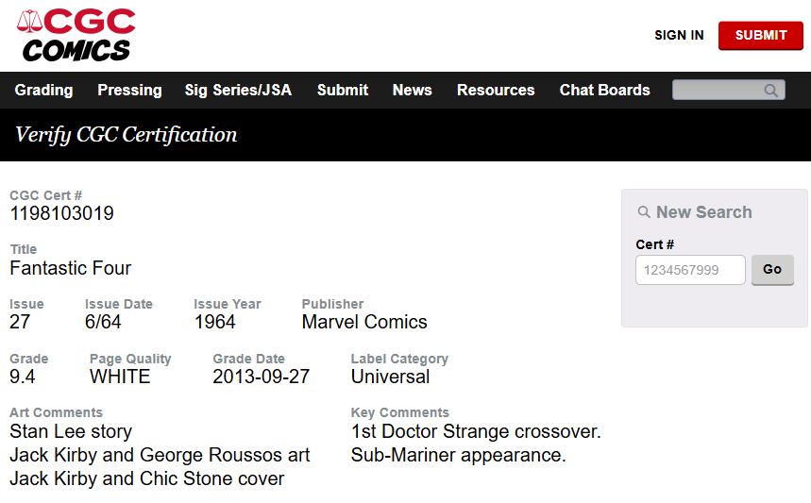Click the certification number 1198103019

pos(61,213)
